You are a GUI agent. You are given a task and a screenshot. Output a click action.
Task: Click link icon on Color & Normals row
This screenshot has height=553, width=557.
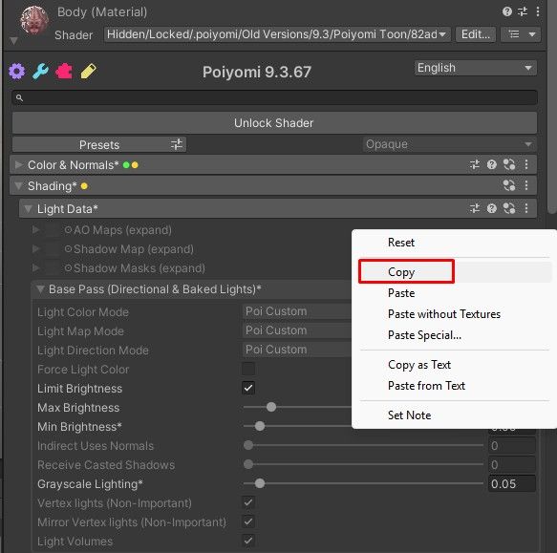509,164
